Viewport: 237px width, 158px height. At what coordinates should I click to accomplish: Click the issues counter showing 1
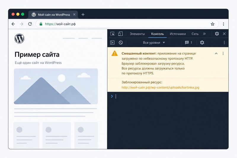point(188,42)
